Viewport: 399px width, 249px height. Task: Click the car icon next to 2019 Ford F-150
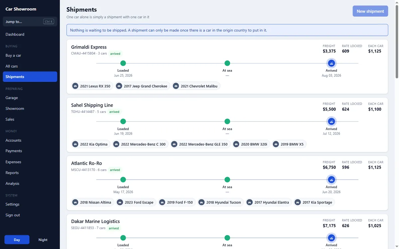[162, 202]
